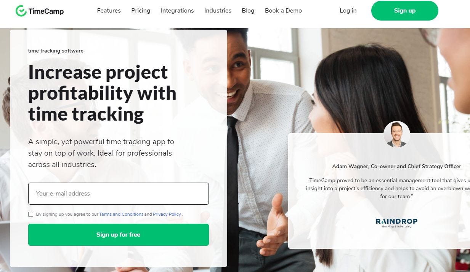Click the green TimeCamp checkmark logo icon
This screenshot has height=272, width=470.
pos(21,11)
